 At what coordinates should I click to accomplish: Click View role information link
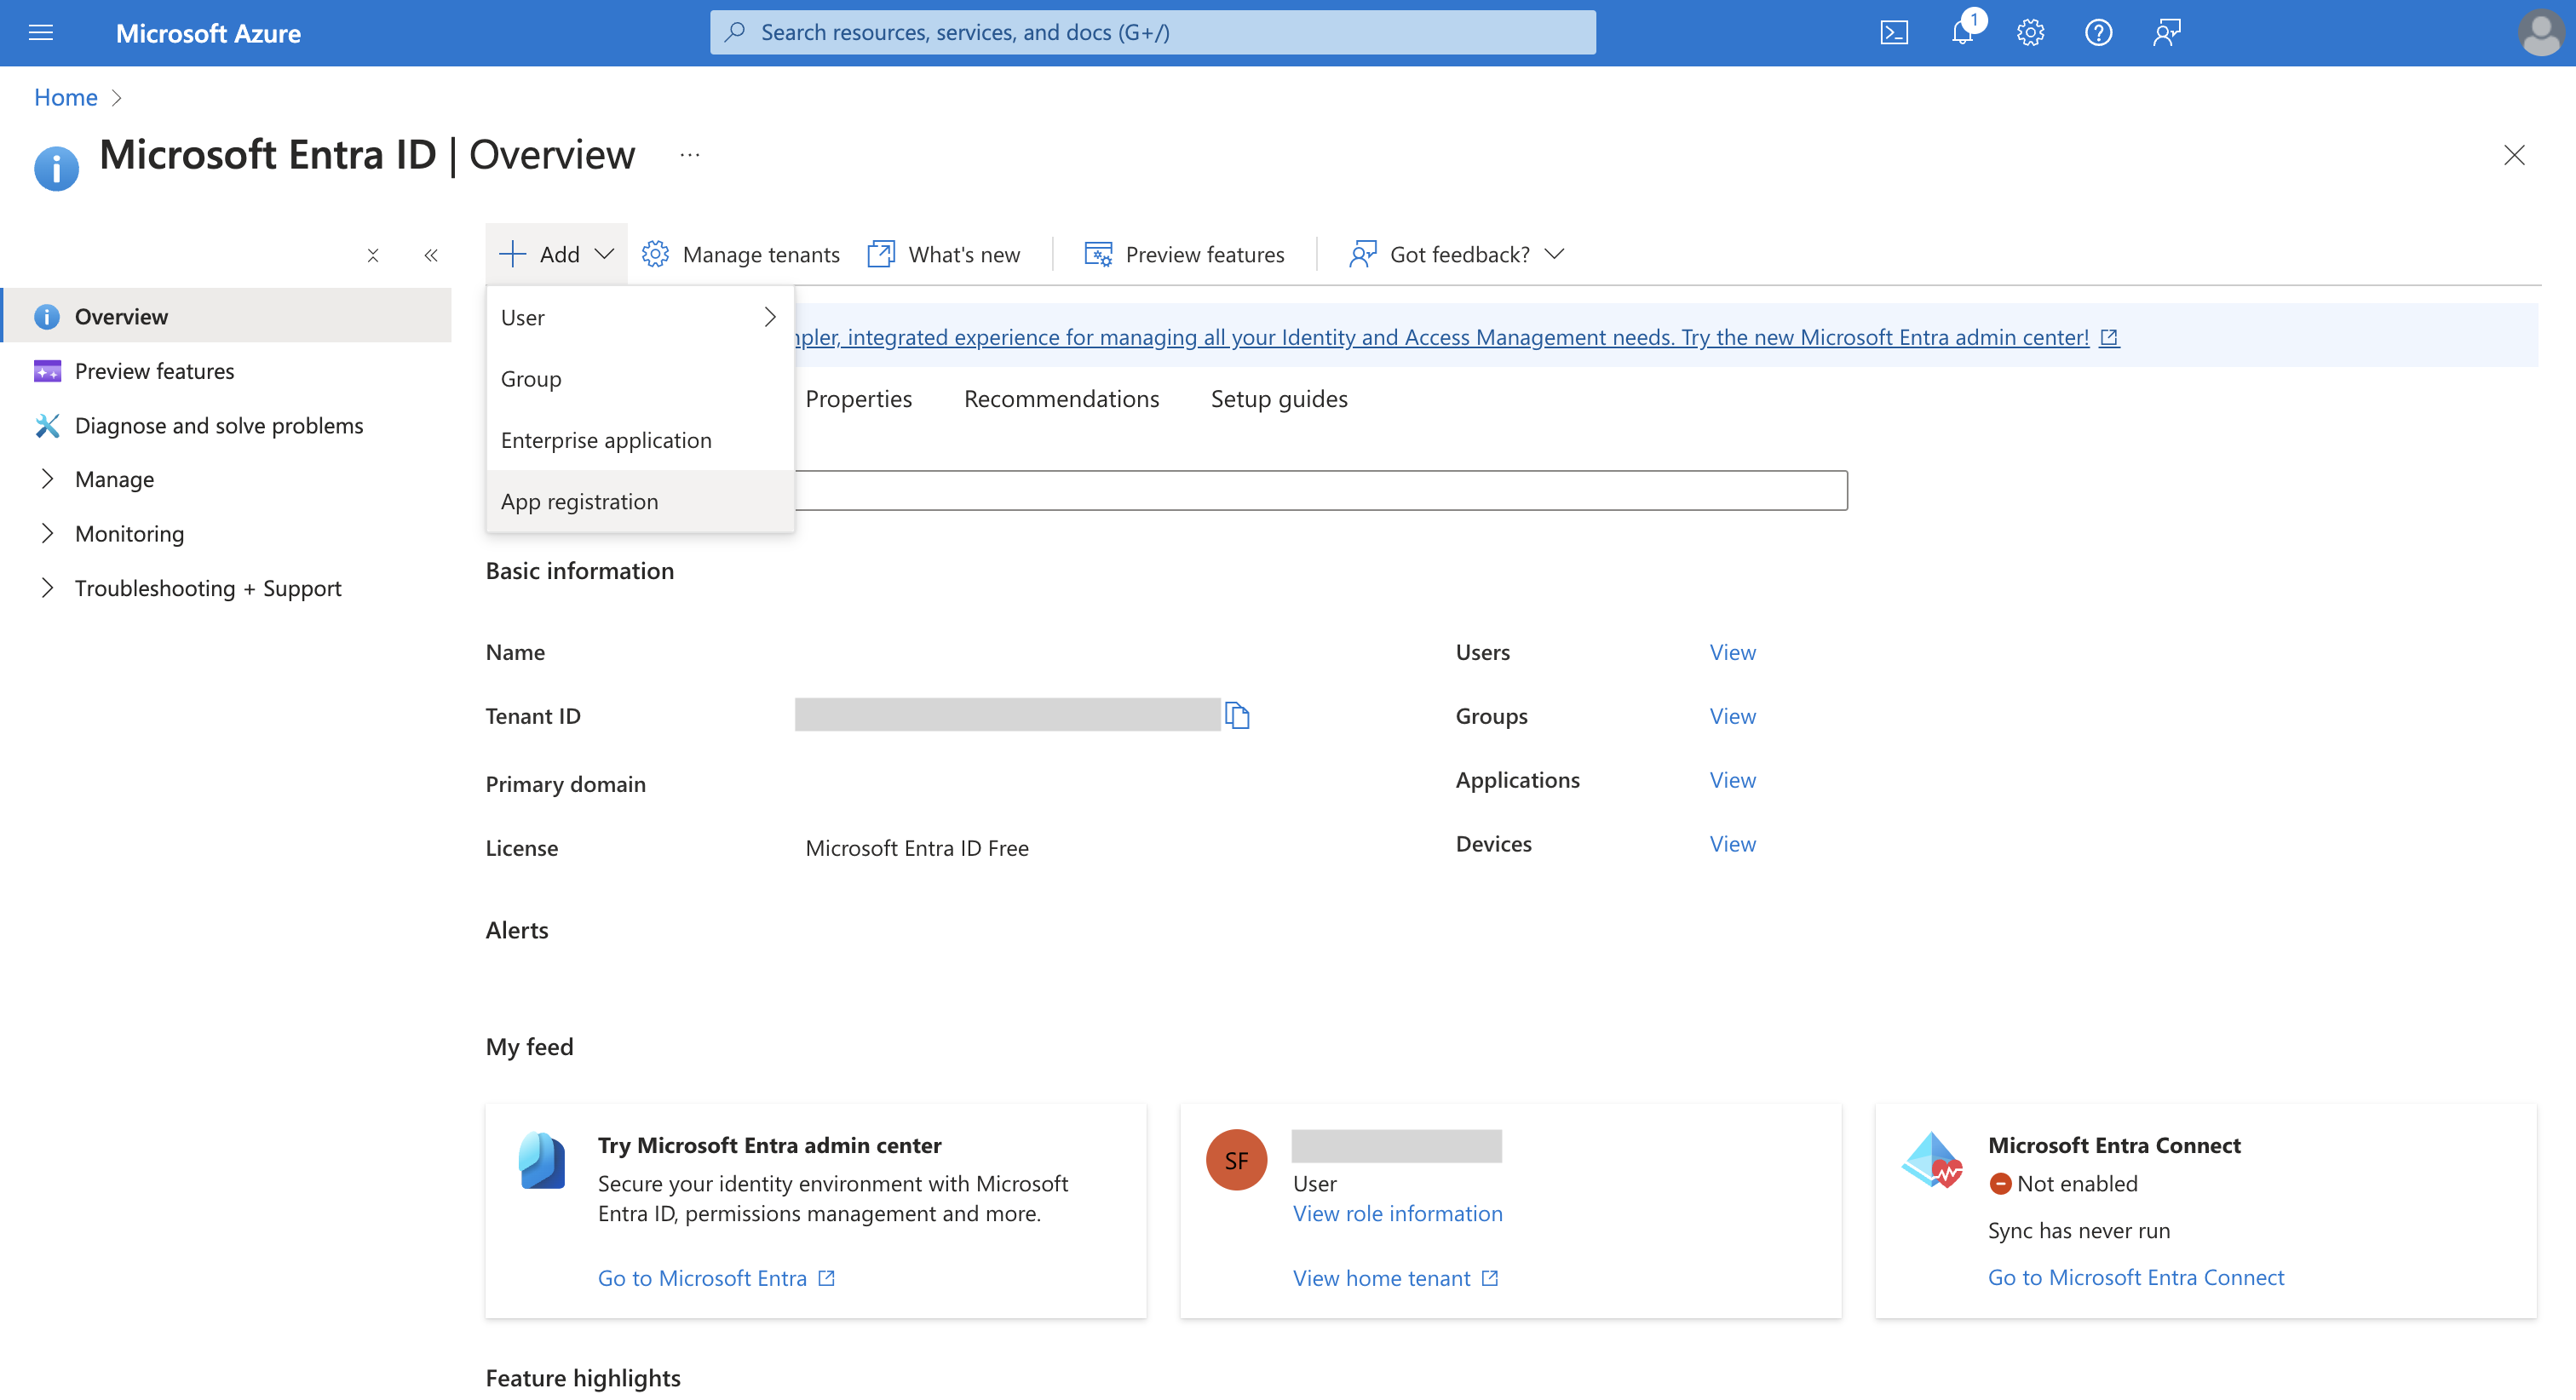1397,1213
